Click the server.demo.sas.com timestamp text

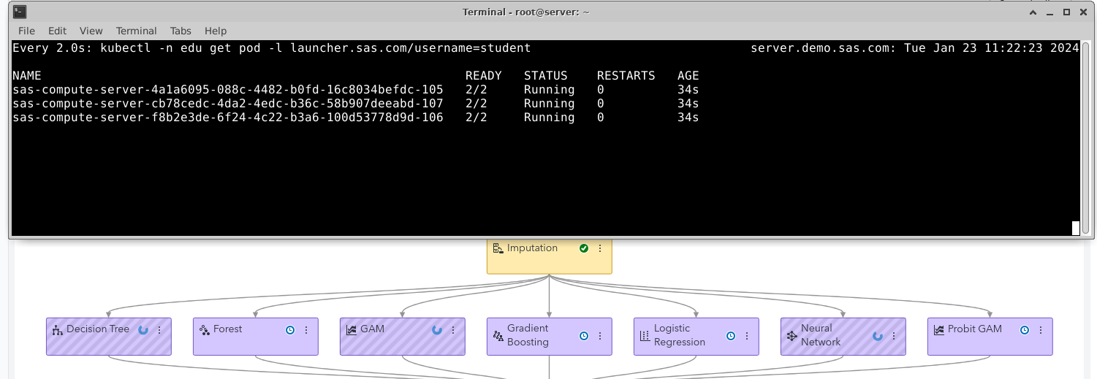915,48
